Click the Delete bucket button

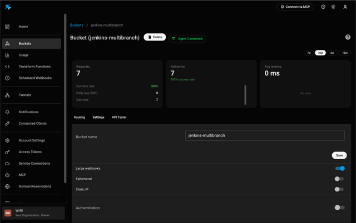pyautogui.click(x=155, y=37)
